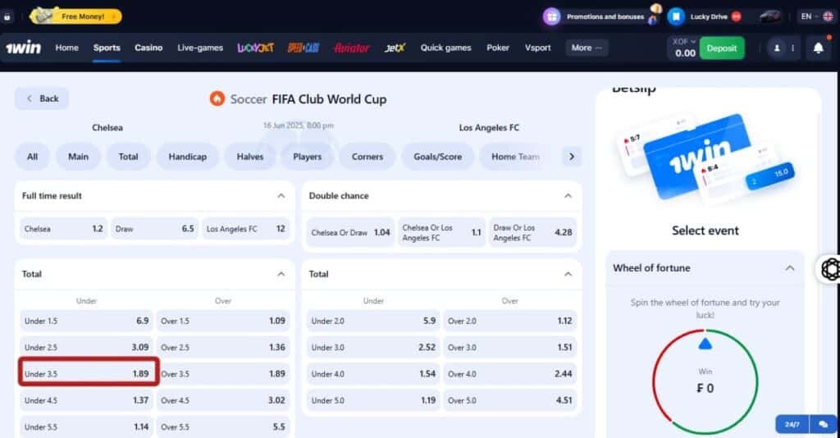Image resolution: width=840 pixels, height=438 pixels.
Task: Open the XOF currency dropdown
Action: click(684, 41)
